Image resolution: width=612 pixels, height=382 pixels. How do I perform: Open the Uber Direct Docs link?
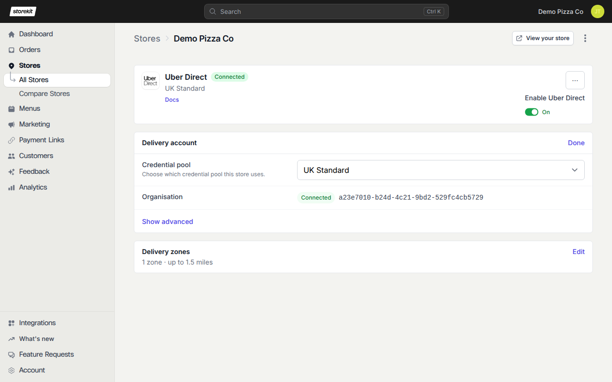pyautogui.click(x=172, y=100)
